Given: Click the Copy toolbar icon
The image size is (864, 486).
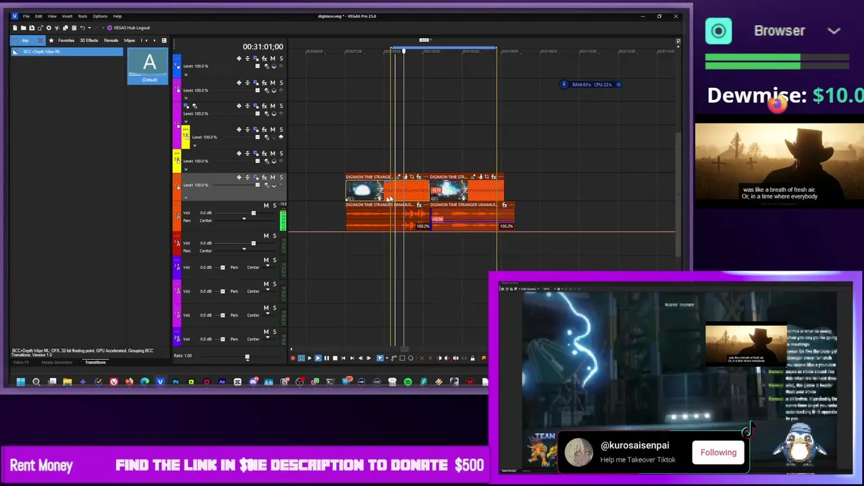Looking at the screenshot, I should pos(65,28).
